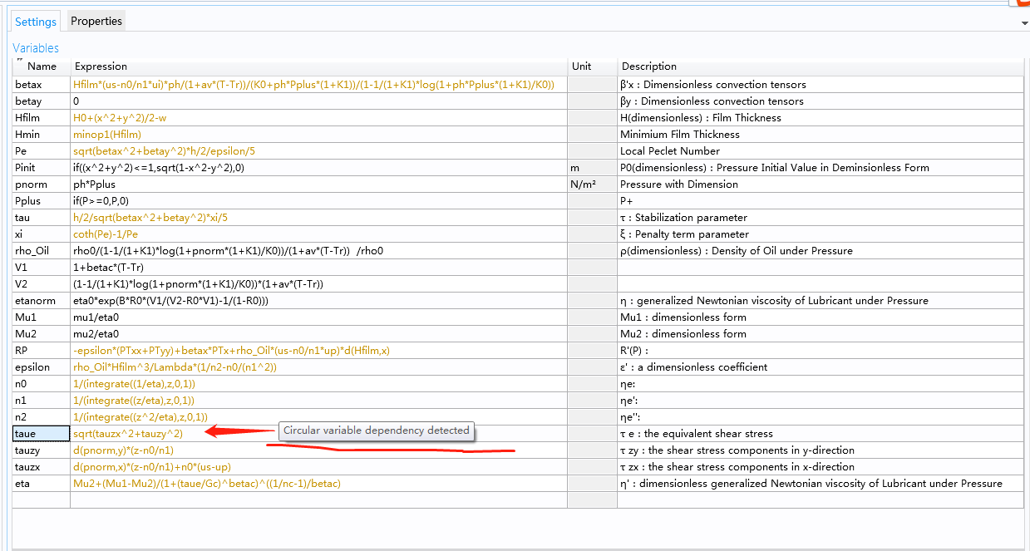Viewport: 1030px width, 551px height.
Task: Click the empty name cell below eta
Action: click(41, 500)
